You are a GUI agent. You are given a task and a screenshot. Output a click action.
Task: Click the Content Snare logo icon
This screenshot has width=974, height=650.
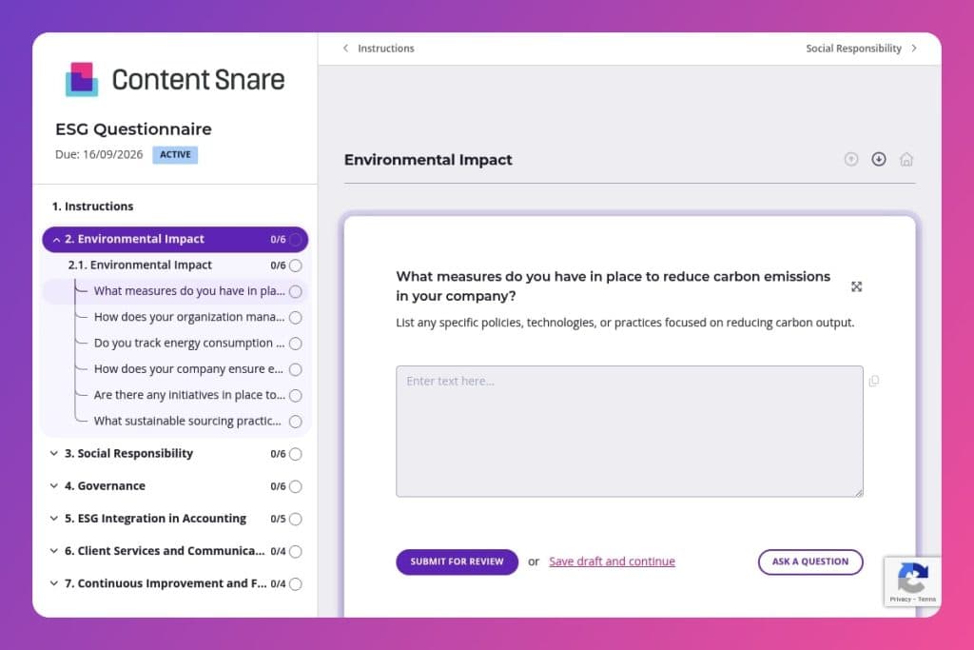click(x=82, y=80)
